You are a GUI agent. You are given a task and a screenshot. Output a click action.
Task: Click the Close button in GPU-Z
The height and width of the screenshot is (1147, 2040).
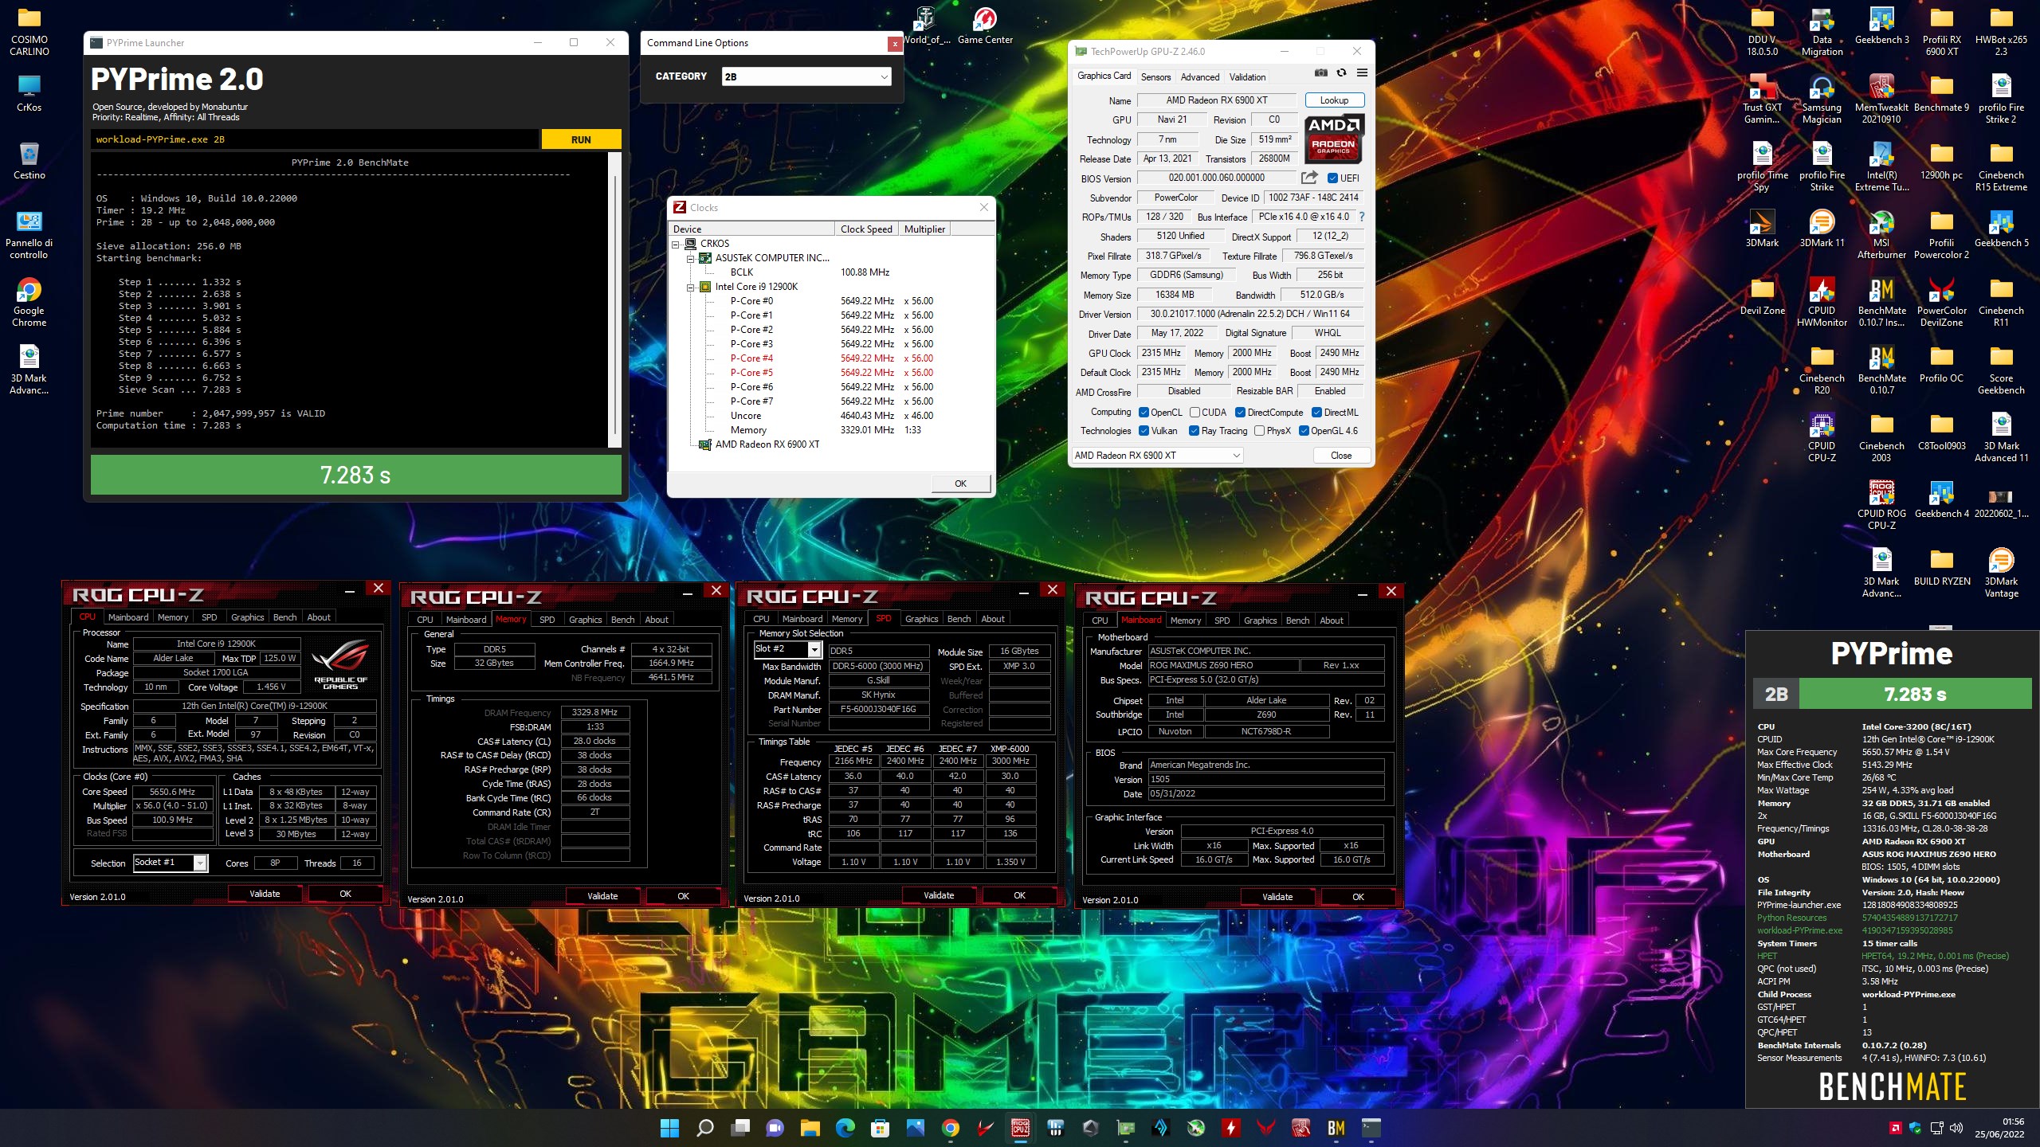1340,456
